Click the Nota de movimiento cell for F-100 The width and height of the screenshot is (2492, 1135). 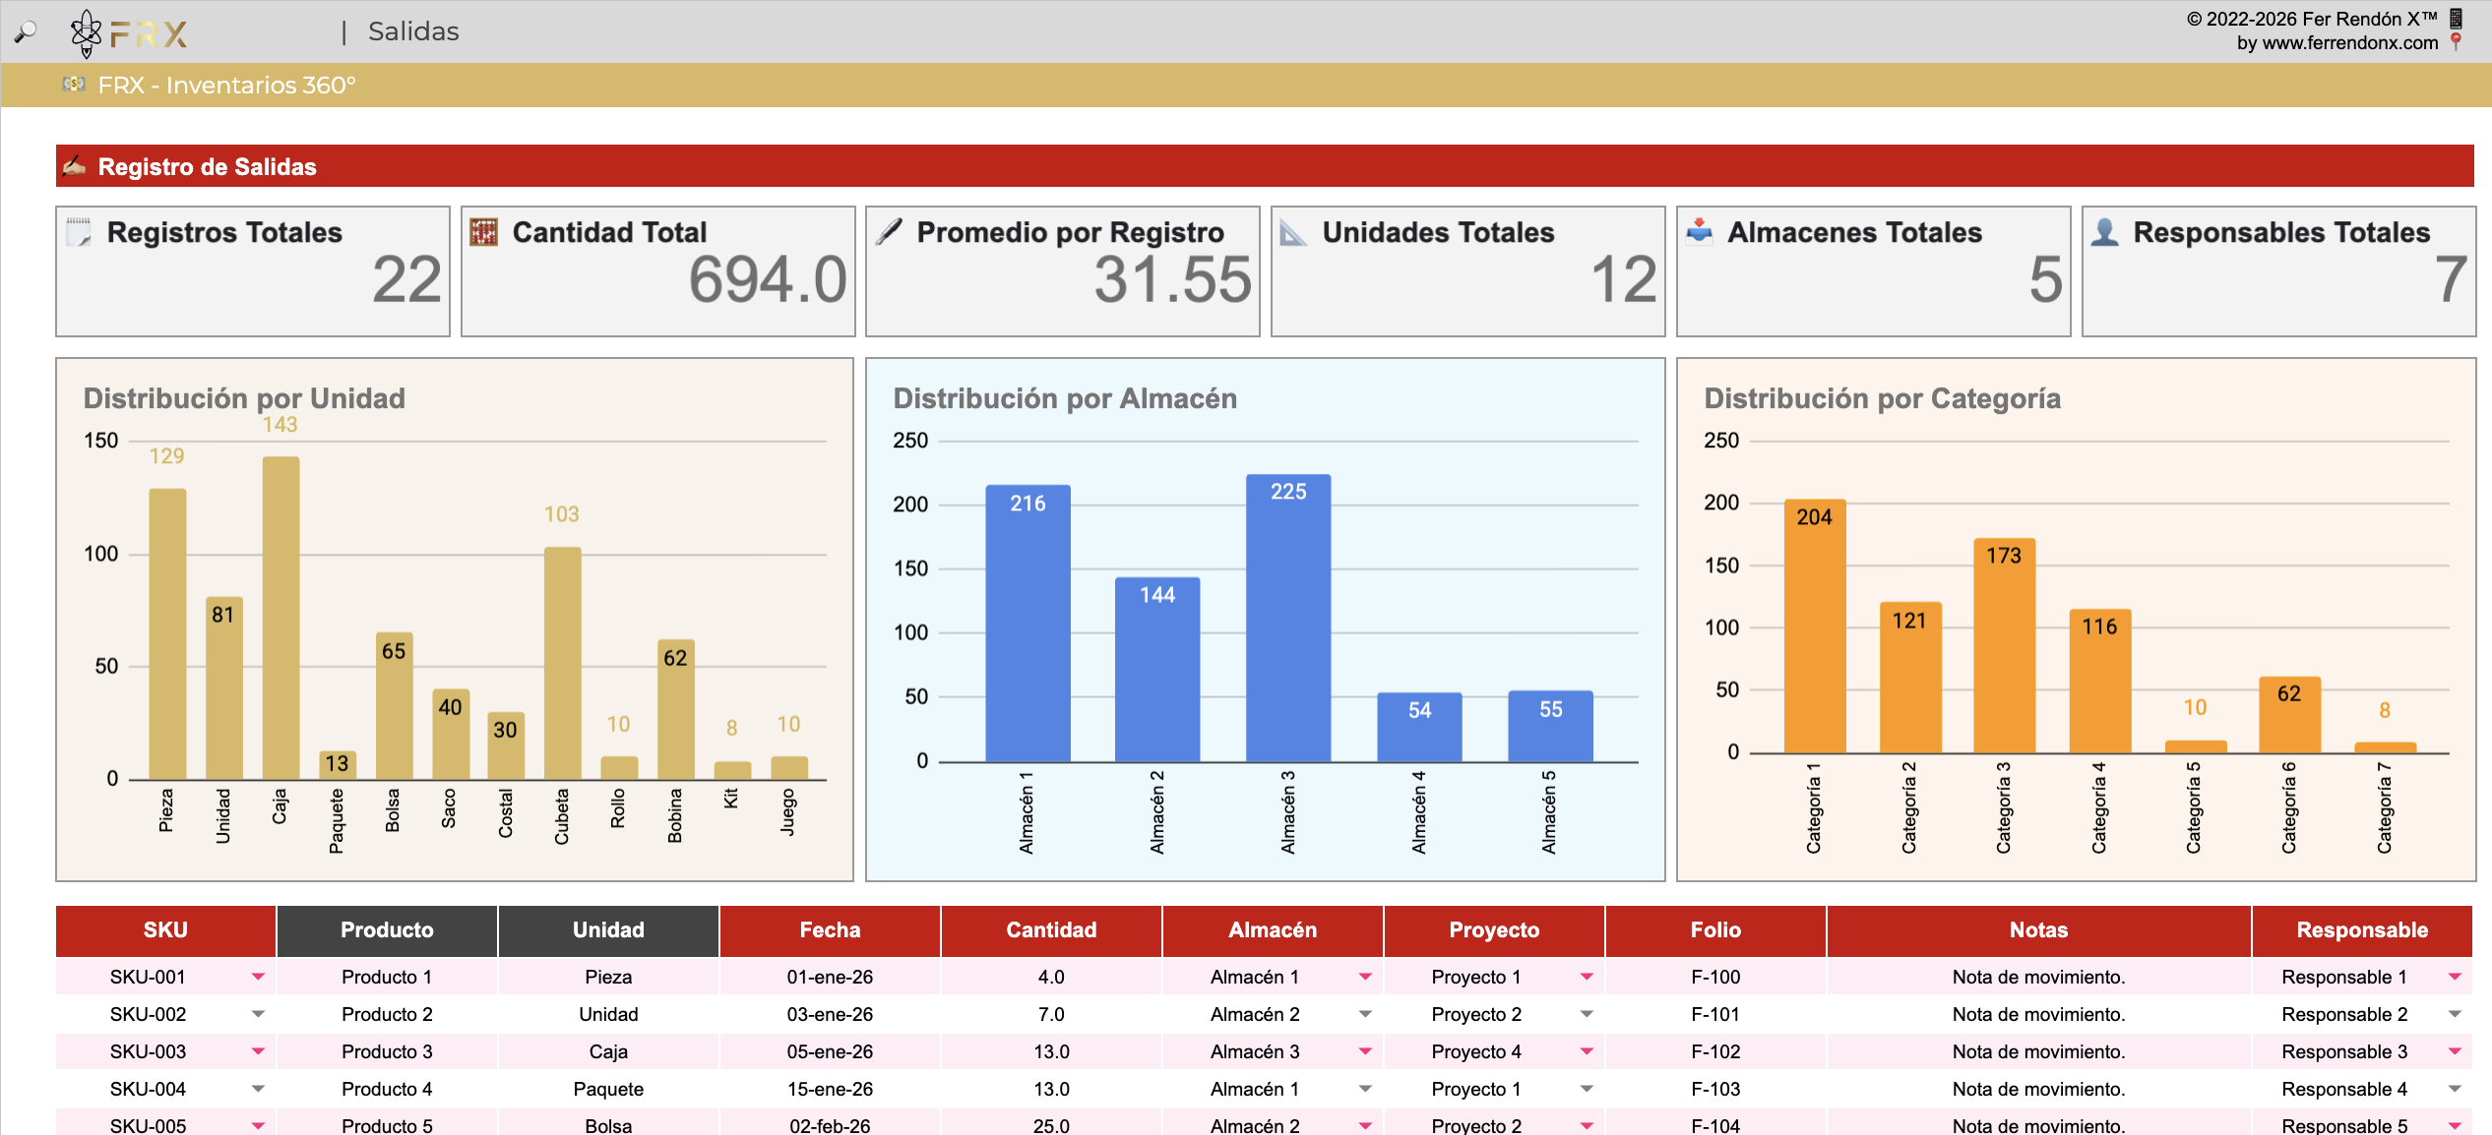click(2038, 977)
